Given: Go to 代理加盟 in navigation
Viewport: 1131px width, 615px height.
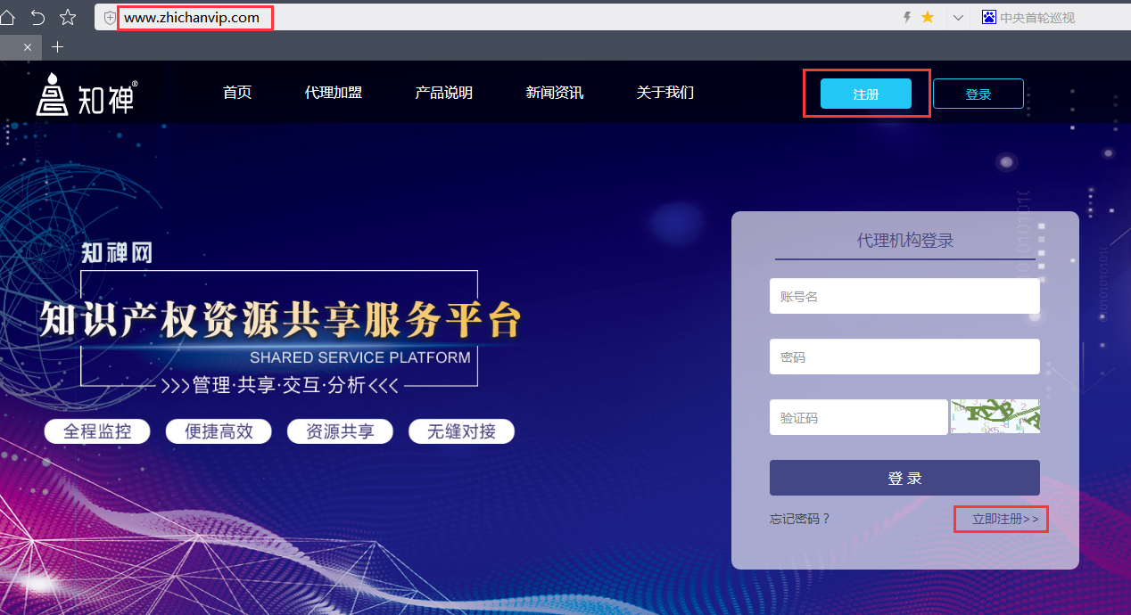Looking at the screenshot, I should (x=334, y=93).
